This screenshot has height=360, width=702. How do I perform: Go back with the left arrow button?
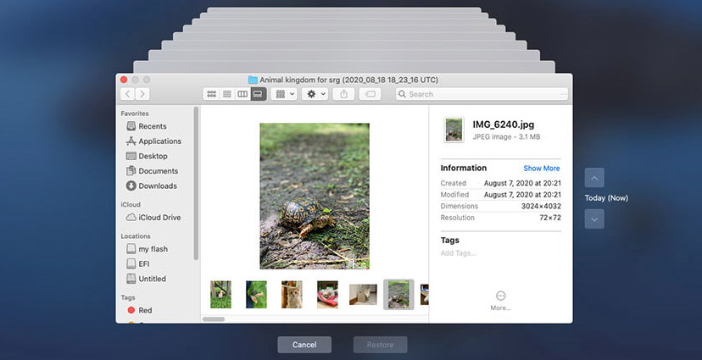[x=128, y=94]
